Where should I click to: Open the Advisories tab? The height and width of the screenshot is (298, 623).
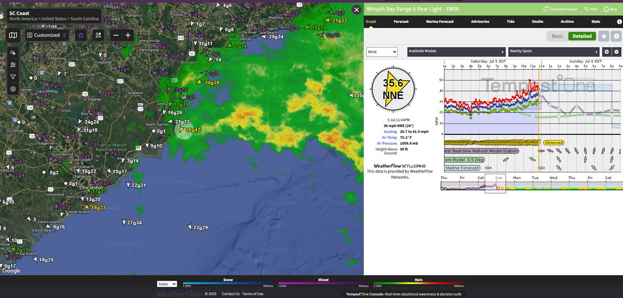(480, 22)
